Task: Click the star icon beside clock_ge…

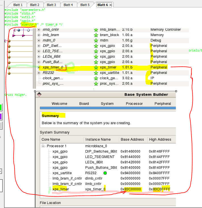Action: [x=96, y=78]
